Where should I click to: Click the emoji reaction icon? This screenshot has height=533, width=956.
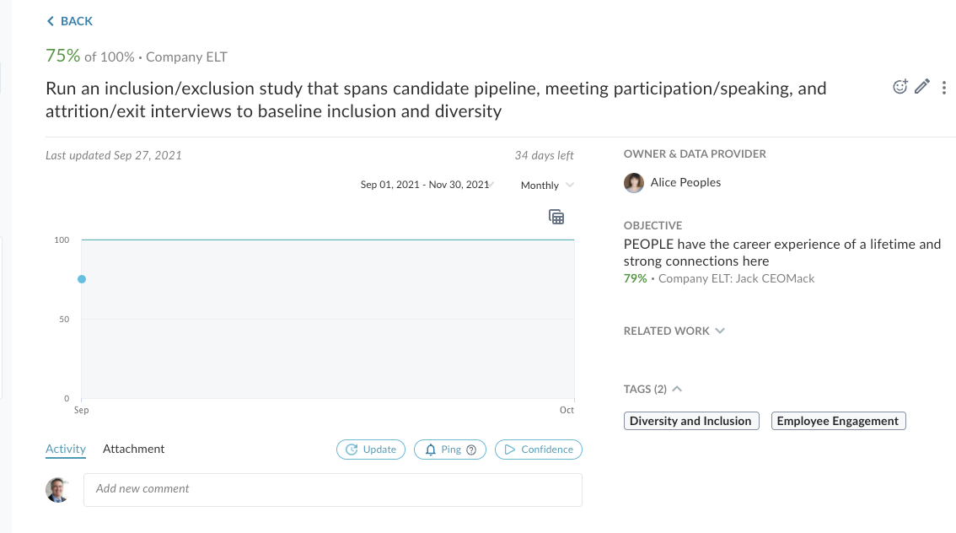coord(900,87)
